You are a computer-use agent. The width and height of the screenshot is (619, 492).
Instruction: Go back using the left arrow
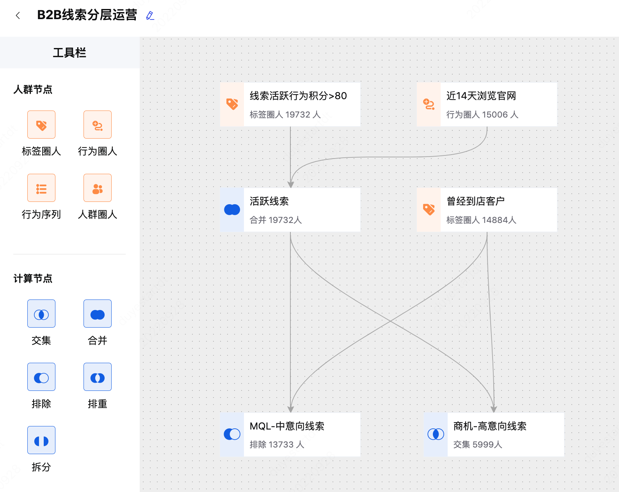click(18, 16)
